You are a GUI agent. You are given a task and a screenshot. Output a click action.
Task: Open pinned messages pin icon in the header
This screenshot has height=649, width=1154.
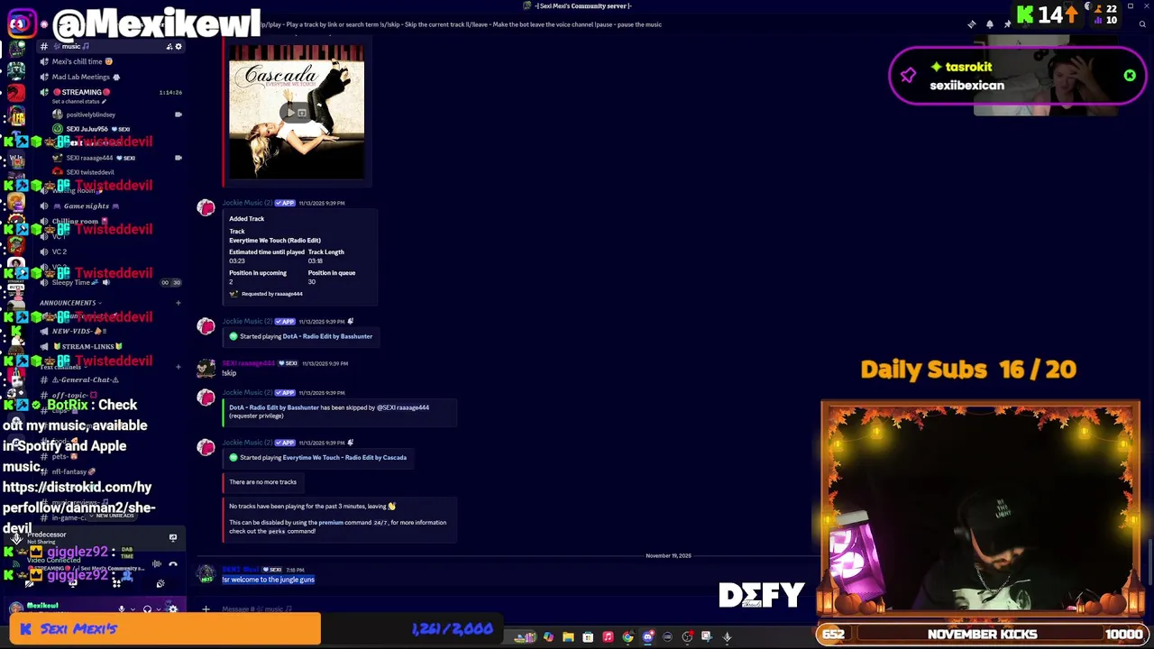point(1007,24)
